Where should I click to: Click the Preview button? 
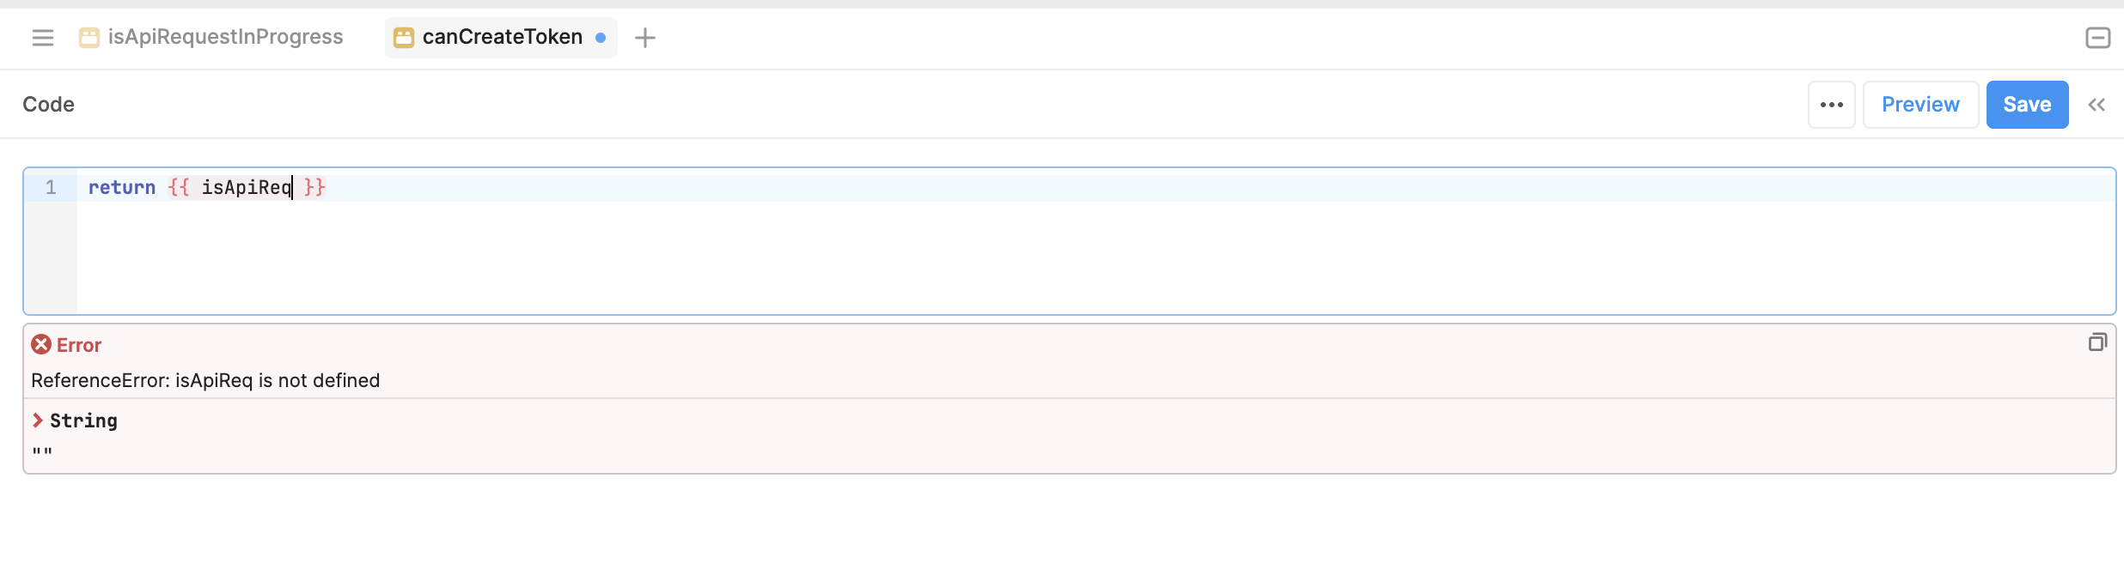click(x=1920, y=105)
